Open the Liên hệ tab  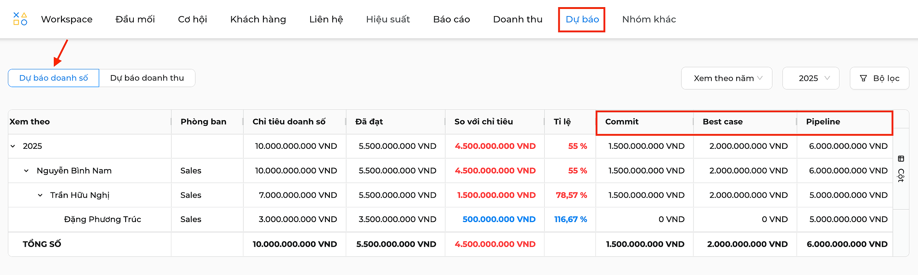coord(326,19)
